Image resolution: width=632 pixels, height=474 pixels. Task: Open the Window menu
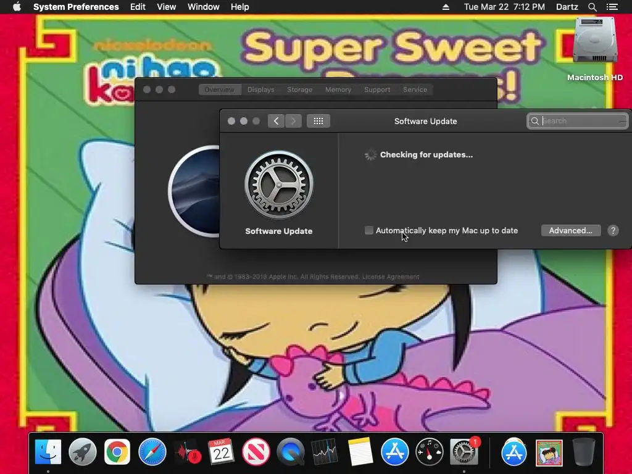coord(203,7)
